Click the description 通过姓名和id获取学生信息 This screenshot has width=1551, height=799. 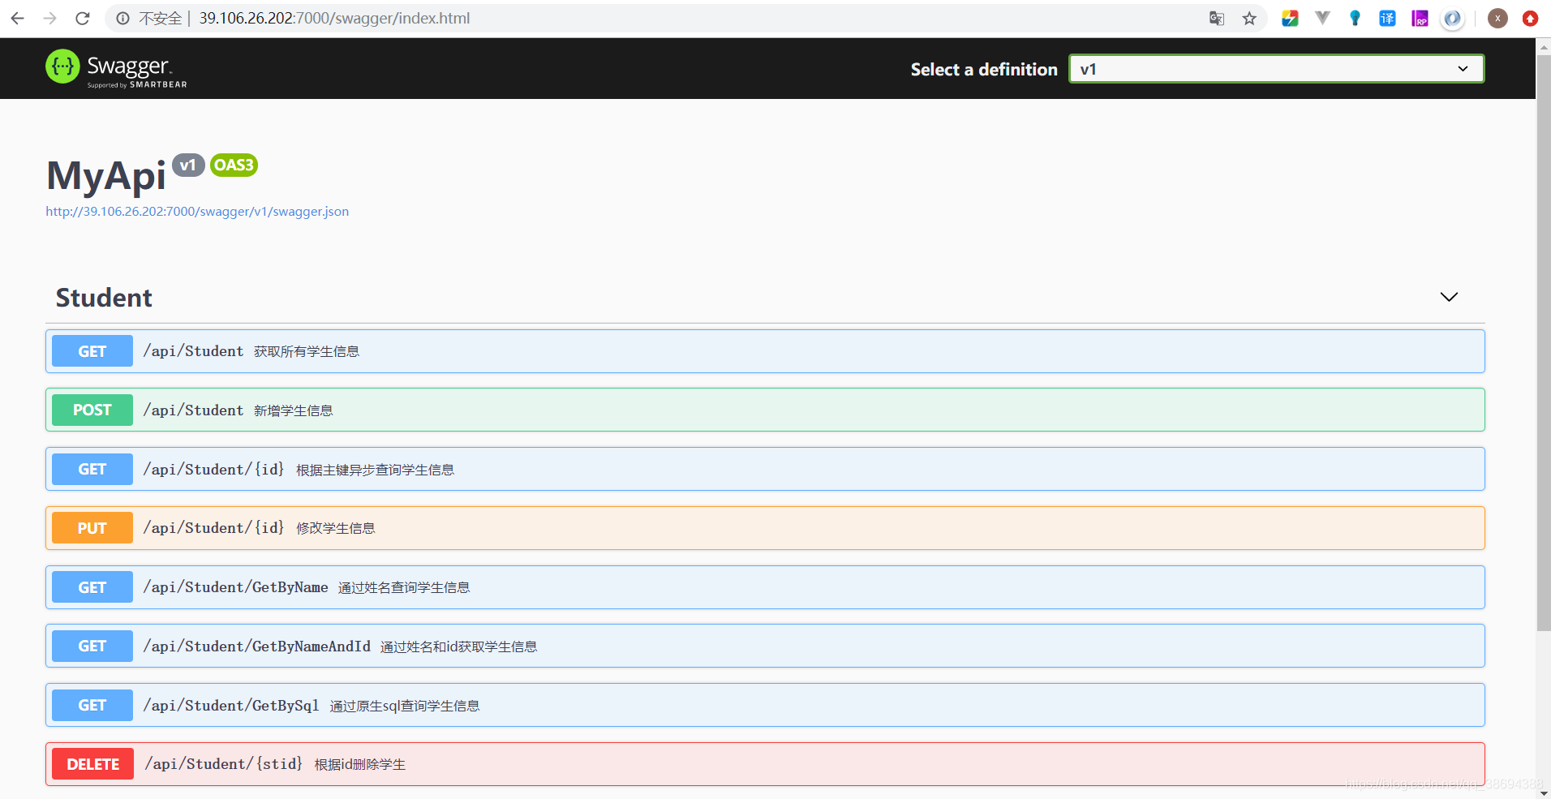(x=458, y=647)
